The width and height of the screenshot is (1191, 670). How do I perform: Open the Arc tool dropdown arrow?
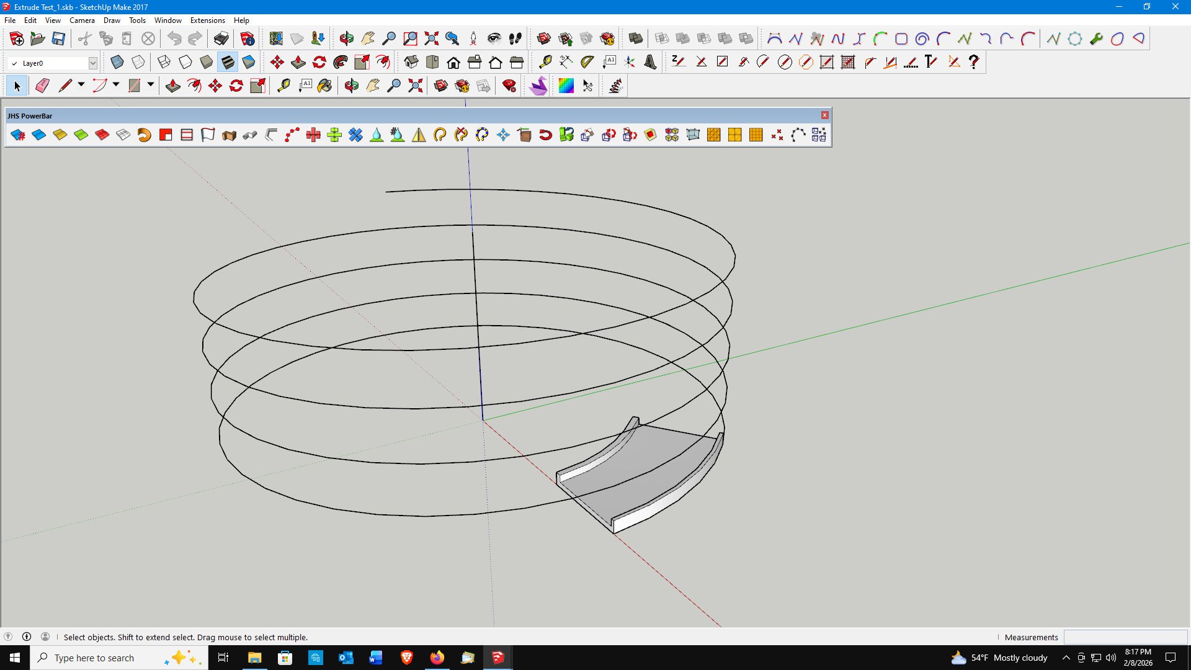[x=116, y=84]
